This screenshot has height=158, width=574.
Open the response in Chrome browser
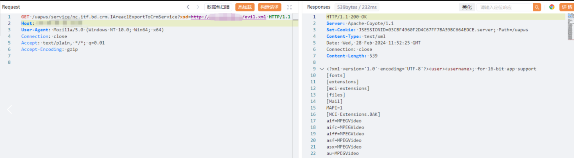(552, 7)
